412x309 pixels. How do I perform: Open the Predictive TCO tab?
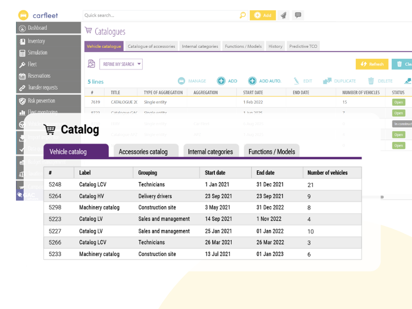[303, 46]
